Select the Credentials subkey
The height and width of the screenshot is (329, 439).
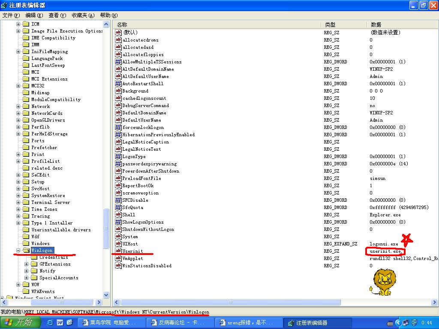[54, 257]
